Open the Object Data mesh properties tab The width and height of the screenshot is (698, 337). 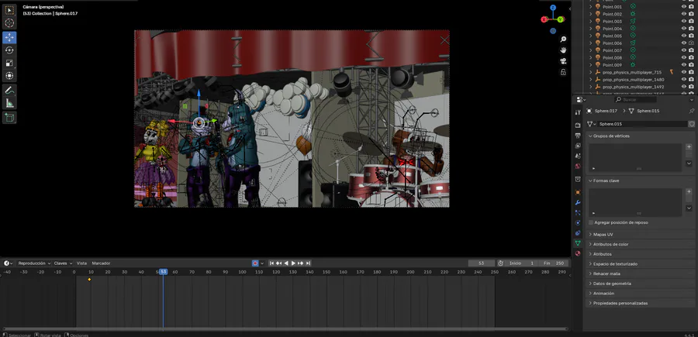578,243
